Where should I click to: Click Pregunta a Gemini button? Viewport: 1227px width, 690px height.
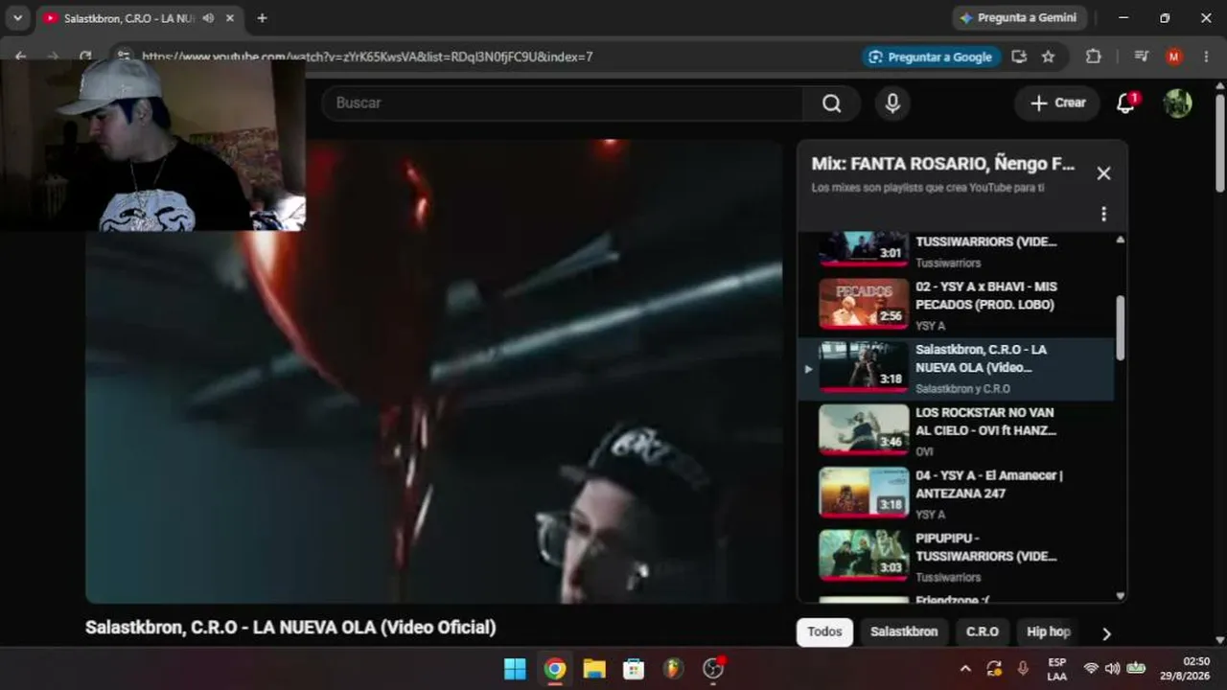coord(1018,18)
